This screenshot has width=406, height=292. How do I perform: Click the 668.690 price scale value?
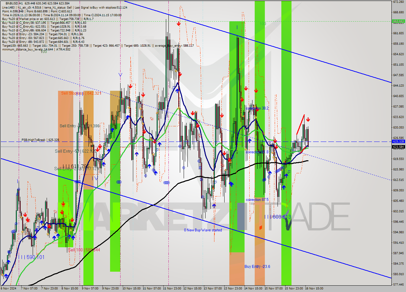tap(398, 12)
